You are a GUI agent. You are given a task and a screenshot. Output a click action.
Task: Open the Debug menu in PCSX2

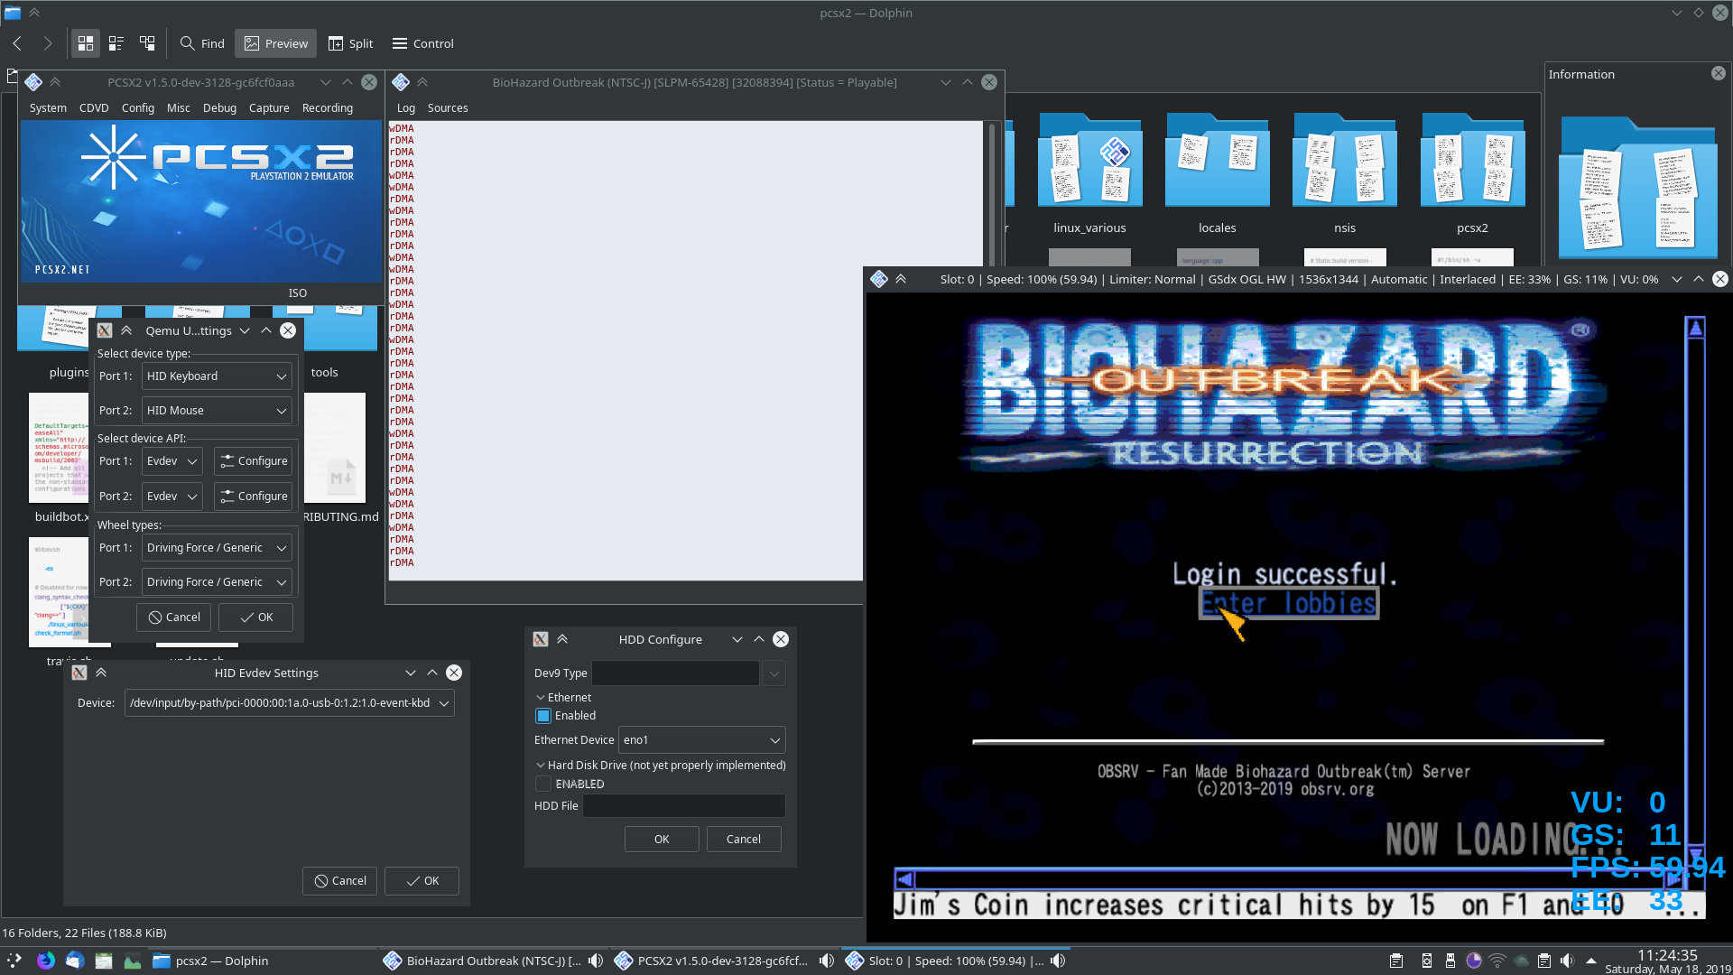coord(219,108)
